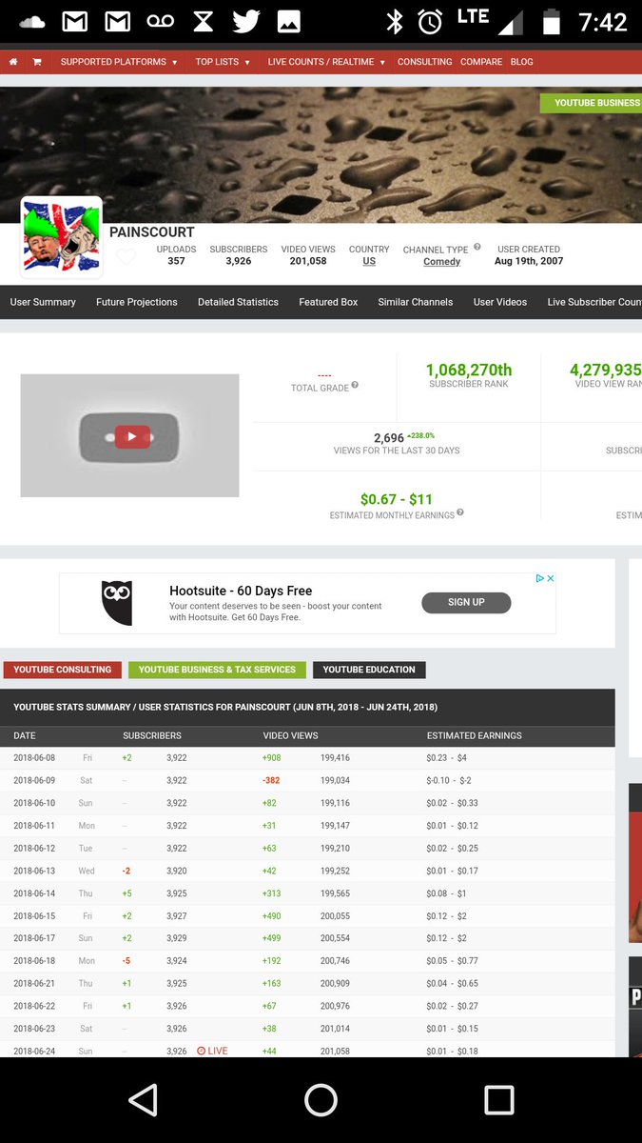
Task: Switch to the Future Projections tab
Action: 137,302
